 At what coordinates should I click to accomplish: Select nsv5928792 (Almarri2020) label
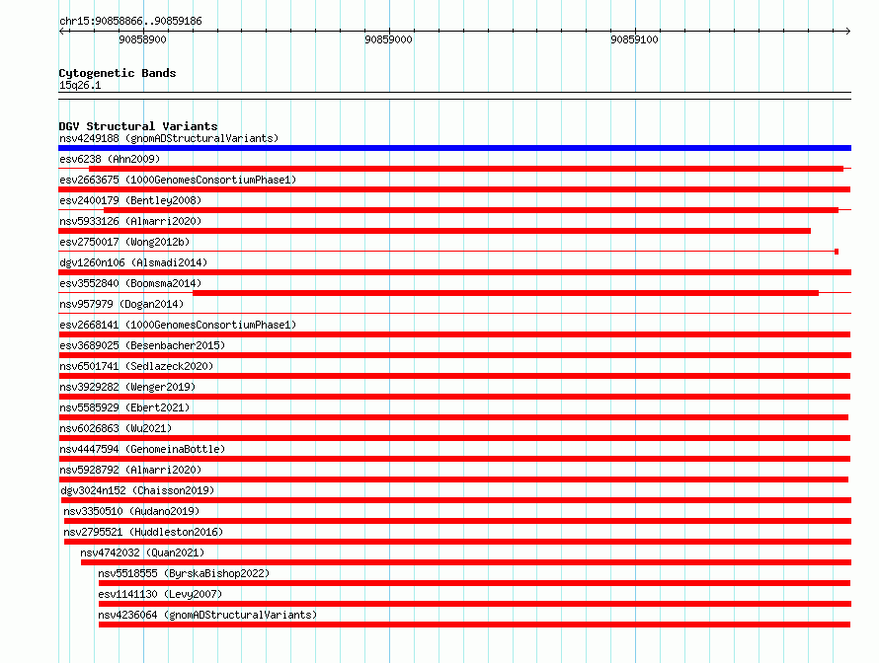[x=130, y=470]
